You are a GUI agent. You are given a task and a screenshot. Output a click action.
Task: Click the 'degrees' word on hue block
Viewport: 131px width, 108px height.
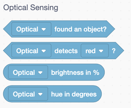[84, 94]
